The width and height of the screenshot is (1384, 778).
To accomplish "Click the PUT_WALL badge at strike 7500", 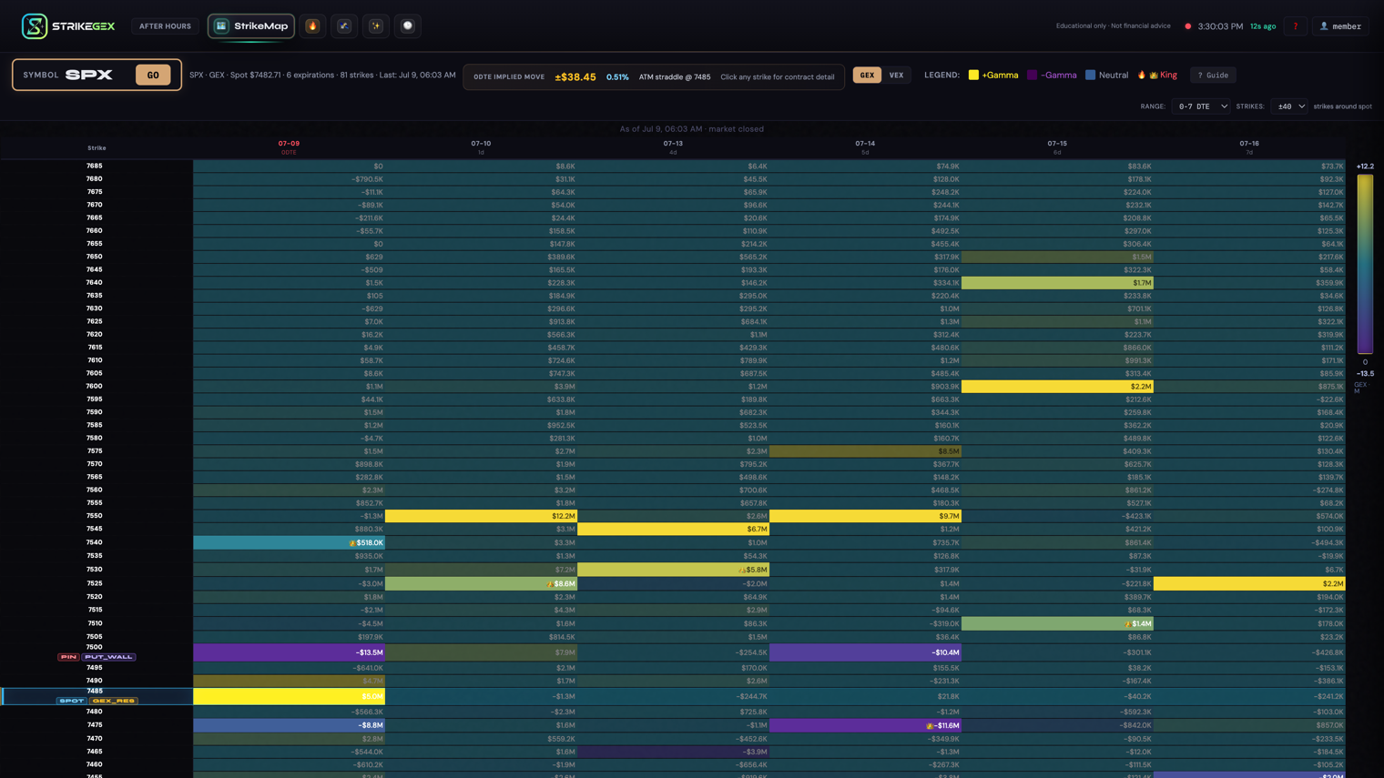I will coord(108,657).
